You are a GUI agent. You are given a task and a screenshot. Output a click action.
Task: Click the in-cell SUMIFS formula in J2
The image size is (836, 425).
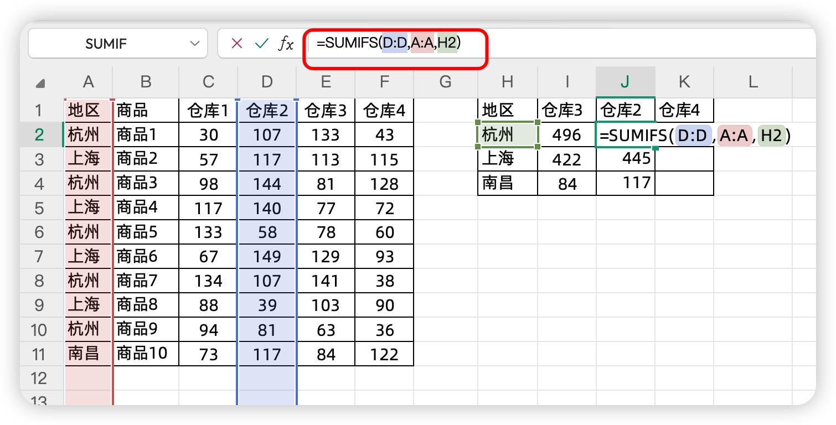coord(694,135)
